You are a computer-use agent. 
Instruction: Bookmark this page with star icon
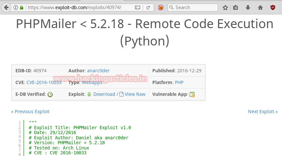point(225,8)
